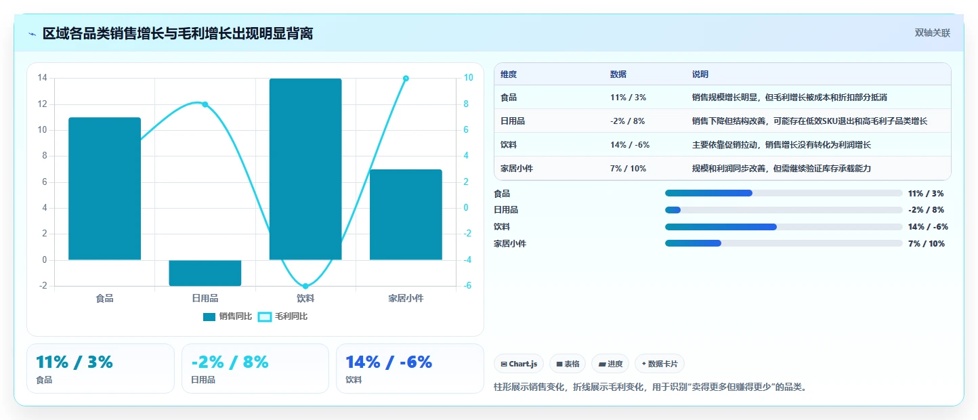978x420 pixels.
Task: Click table value 11% / 3%
Action: (629, 98)
